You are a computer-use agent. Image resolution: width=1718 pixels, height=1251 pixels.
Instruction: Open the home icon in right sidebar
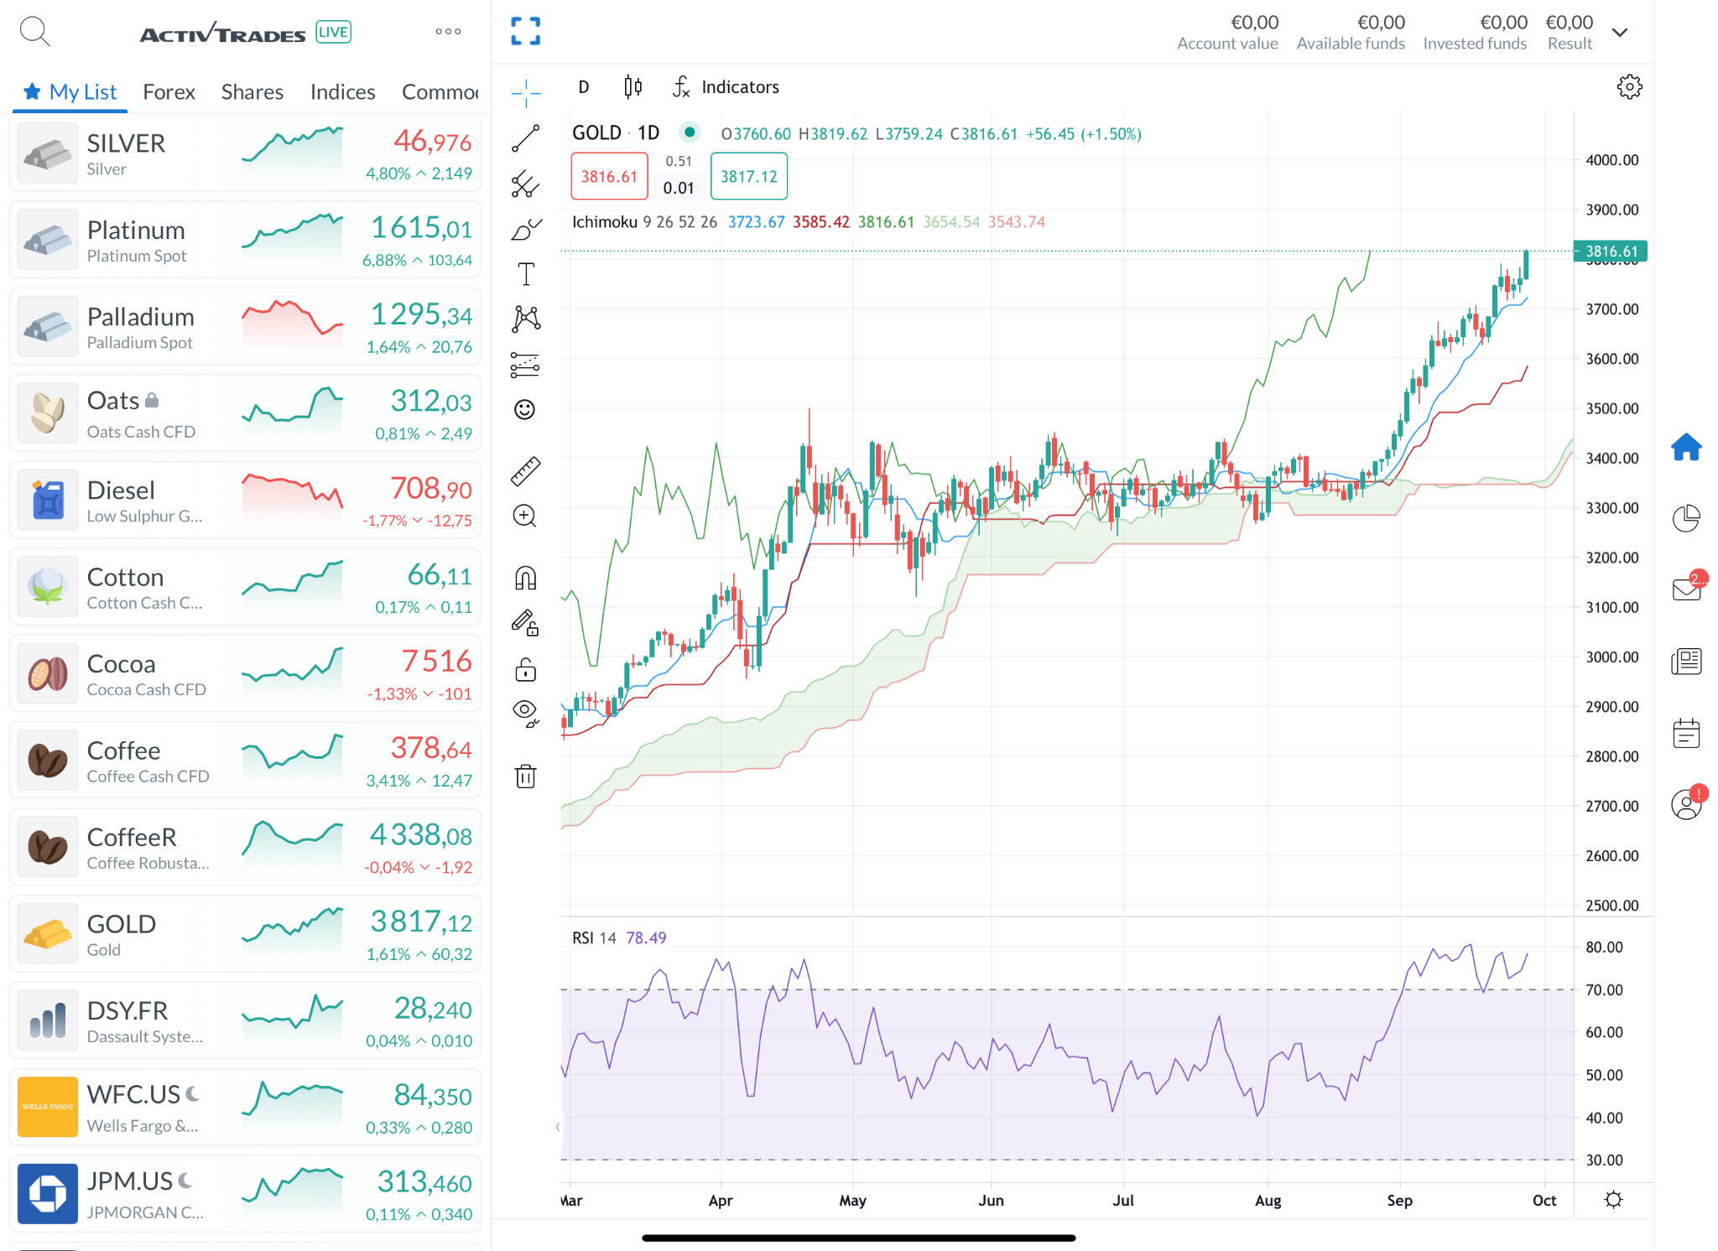pyautogui.click(x=1685, y=447)
